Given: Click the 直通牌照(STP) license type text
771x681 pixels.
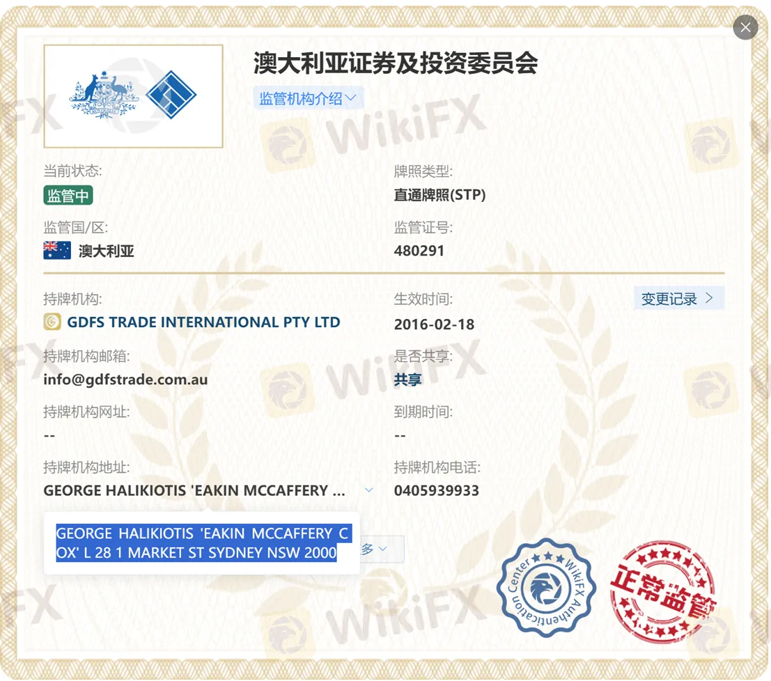Looking at the screenshot, I should point(439,195).
